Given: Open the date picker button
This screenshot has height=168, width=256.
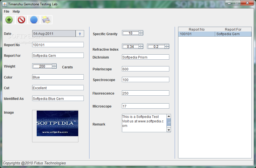Looking at the screenshot, I should [x=80, y=34].
